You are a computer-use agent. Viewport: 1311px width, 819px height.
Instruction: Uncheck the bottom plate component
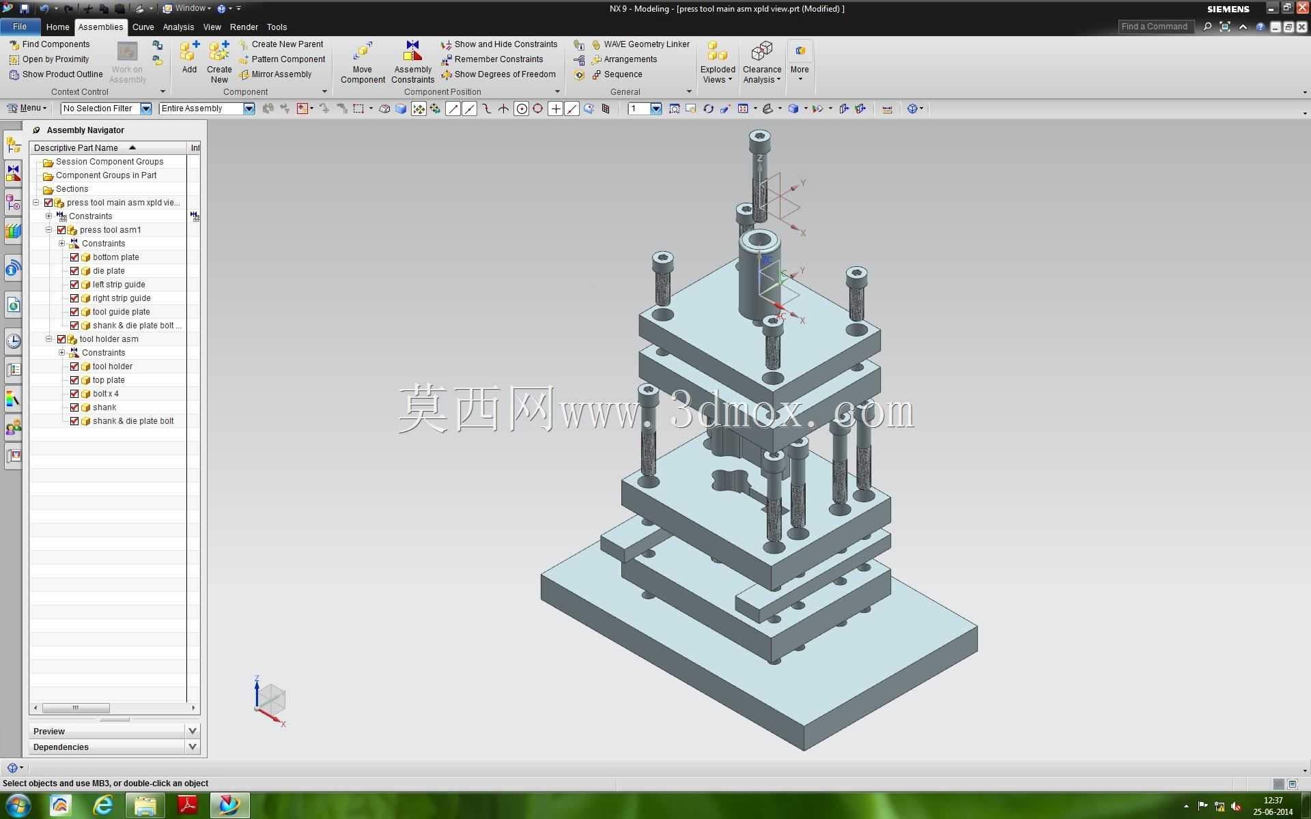point(74,257)
